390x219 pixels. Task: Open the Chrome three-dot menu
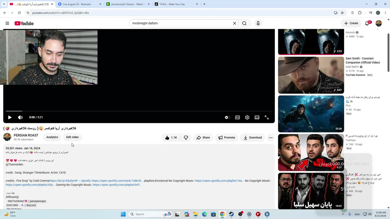(385, 13)
